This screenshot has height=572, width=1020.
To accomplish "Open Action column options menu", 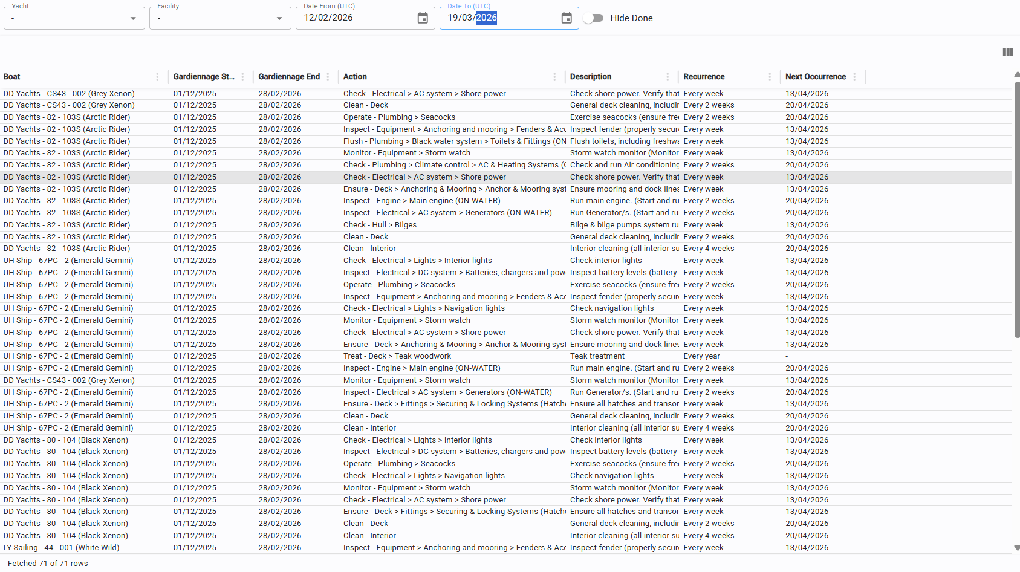I will [554, 77].
